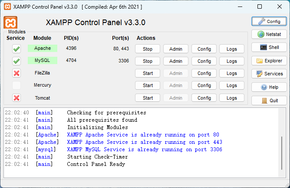Open the main Config button with wrench icon

(x=269, y=21)
